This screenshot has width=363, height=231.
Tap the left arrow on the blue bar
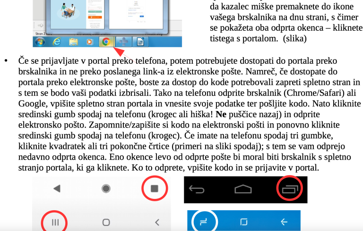pos(284,221)
